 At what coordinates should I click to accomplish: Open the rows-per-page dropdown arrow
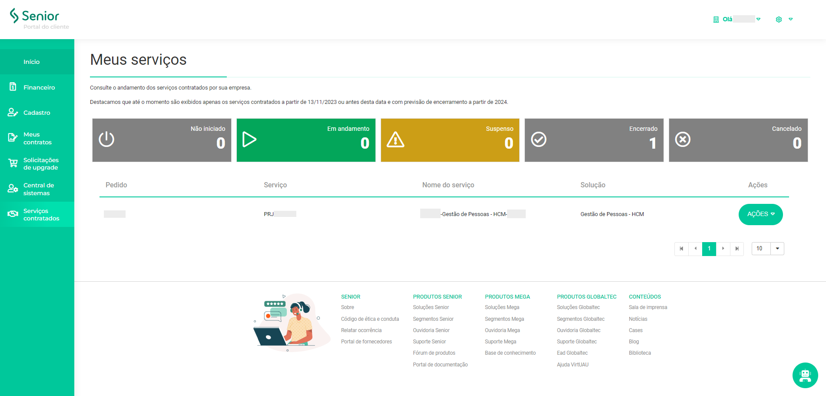point(777,249)
